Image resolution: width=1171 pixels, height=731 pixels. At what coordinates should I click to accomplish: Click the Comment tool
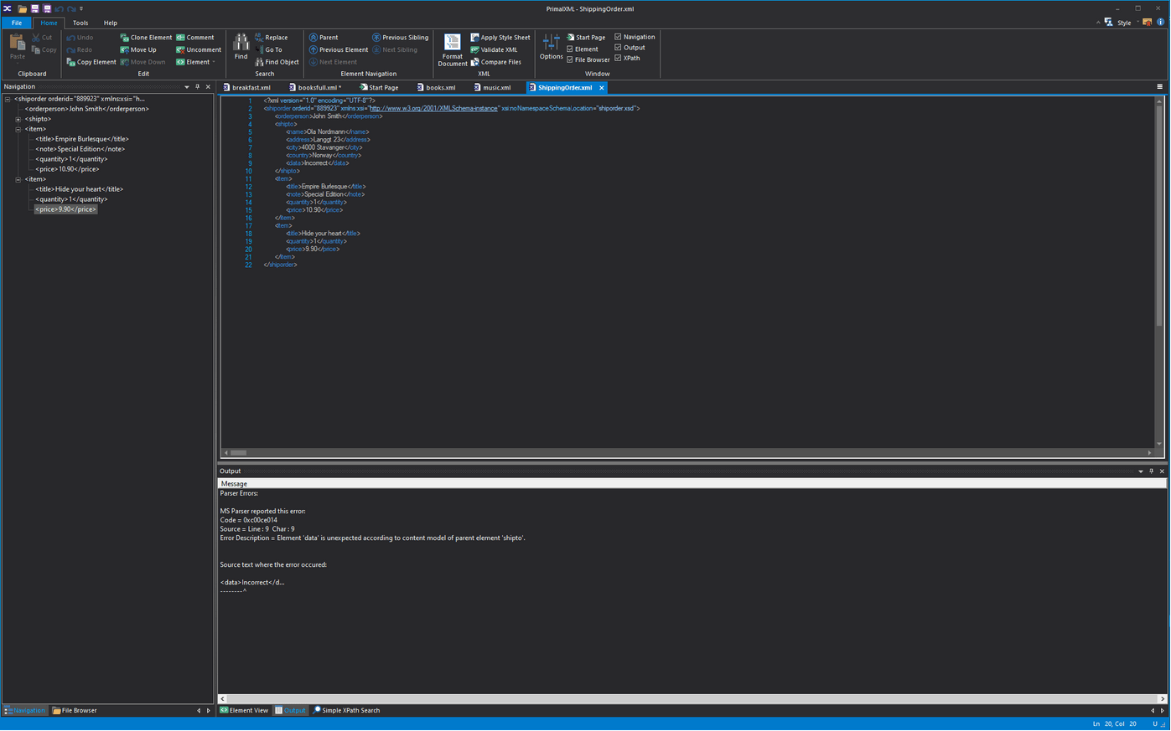point(195,38)
